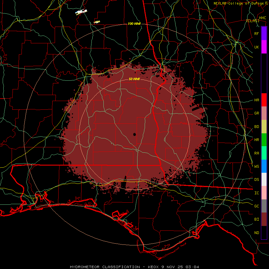Click the GC legend label
Screen dimensions: 269x269
coord(256,206)
